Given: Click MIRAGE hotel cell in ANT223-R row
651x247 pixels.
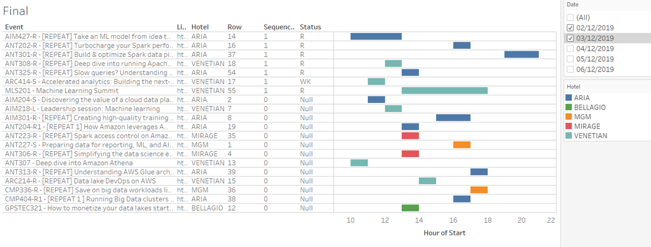Looking at the screenshot, I should [204, 135].
